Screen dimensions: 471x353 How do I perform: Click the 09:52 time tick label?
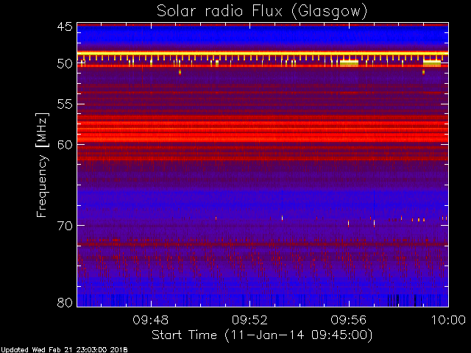click(249, 320)
